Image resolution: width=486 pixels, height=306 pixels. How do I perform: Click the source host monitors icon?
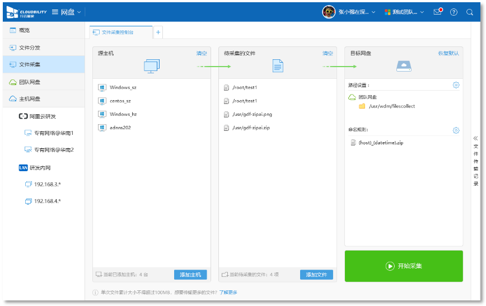click(152, 66)
